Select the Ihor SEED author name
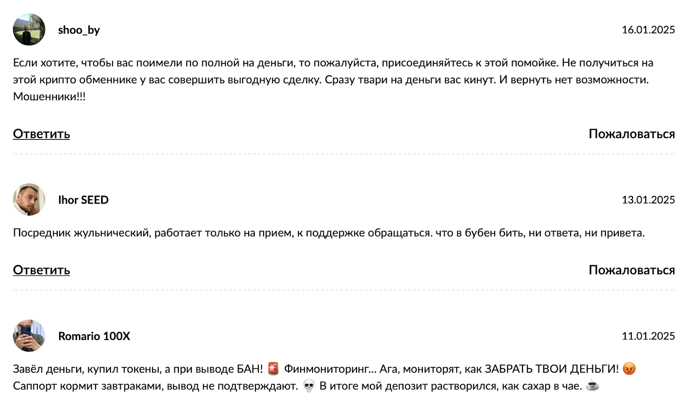 83,200
